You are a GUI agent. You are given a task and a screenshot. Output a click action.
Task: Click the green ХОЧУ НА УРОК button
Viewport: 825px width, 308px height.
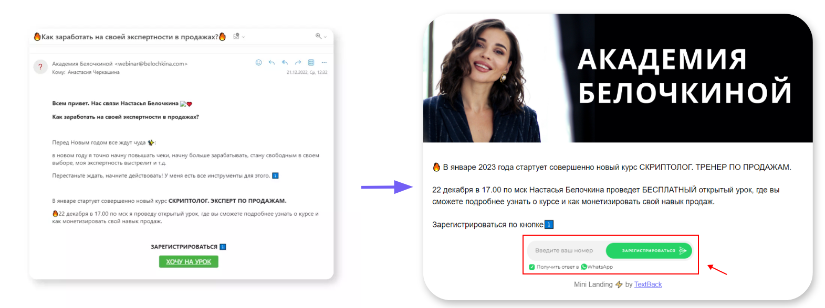coord(189,261)
